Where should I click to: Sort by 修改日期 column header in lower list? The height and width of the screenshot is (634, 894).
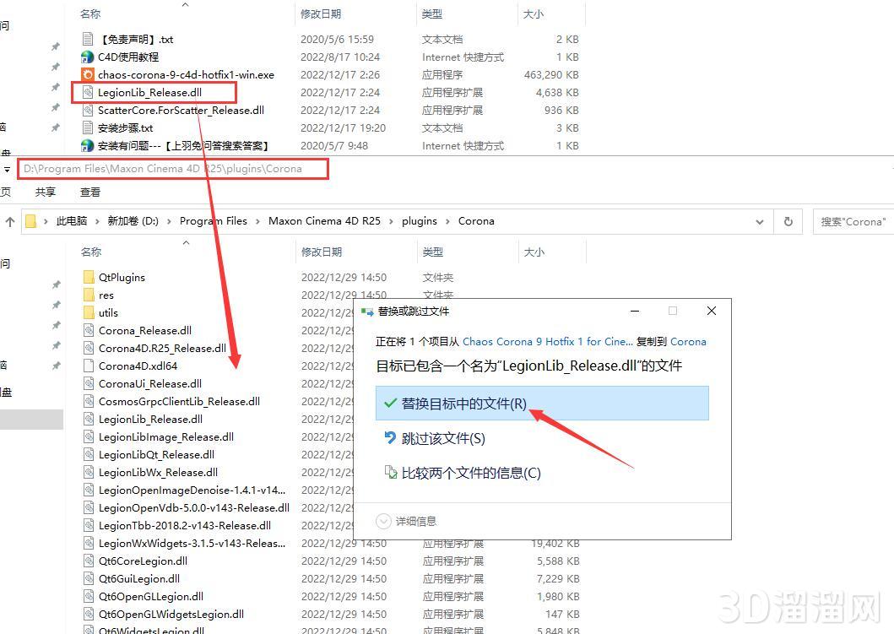322,252
